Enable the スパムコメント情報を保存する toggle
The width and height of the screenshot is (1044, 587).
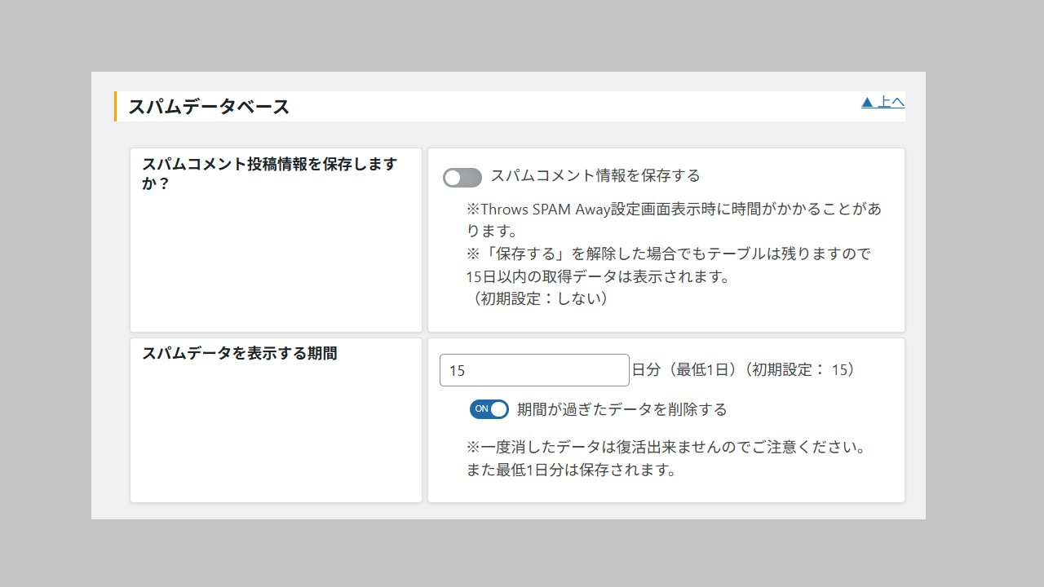point(462,177)
